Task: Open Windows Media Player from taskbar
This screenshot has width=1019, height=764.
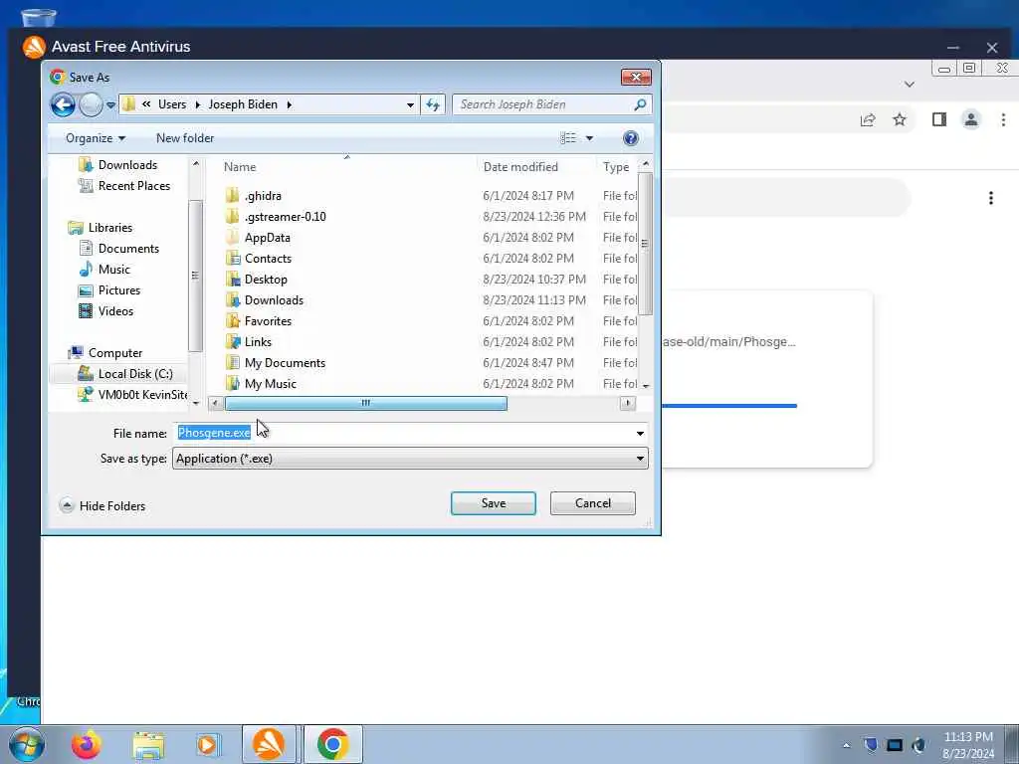Action: point(209,744)
